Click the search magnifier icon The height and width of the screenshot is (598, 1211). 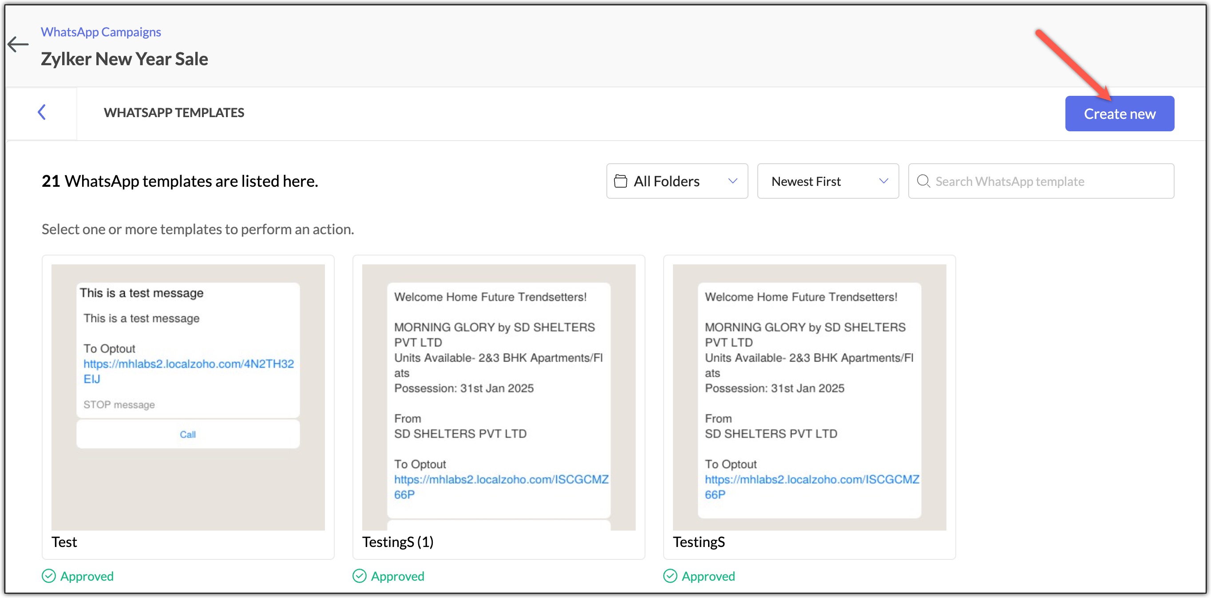[923, 181]
